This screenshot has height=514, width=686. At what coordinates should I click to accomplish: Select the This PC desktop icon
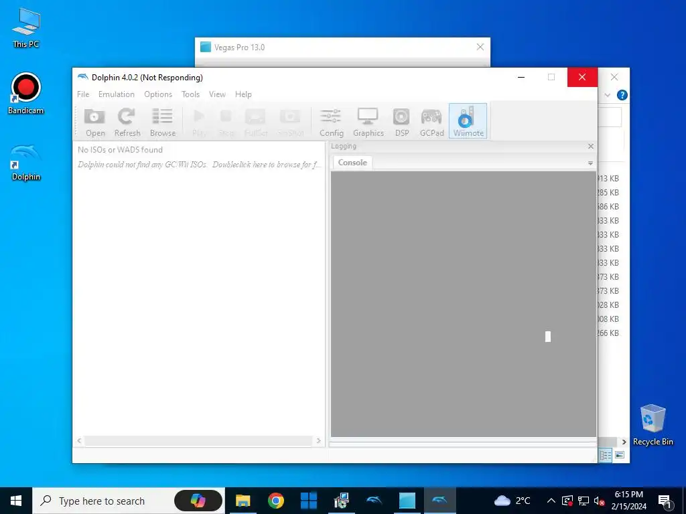pos(26,28)
